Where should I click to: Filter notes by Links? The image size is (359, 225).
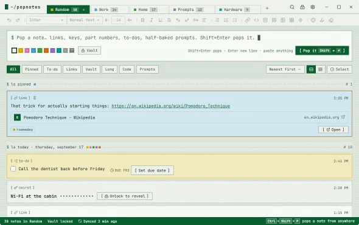click(72, 69)
